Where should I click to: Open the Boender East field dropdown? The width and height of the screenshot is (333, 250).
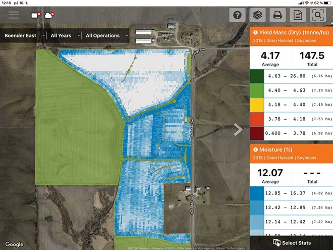(x=24, y=36)
